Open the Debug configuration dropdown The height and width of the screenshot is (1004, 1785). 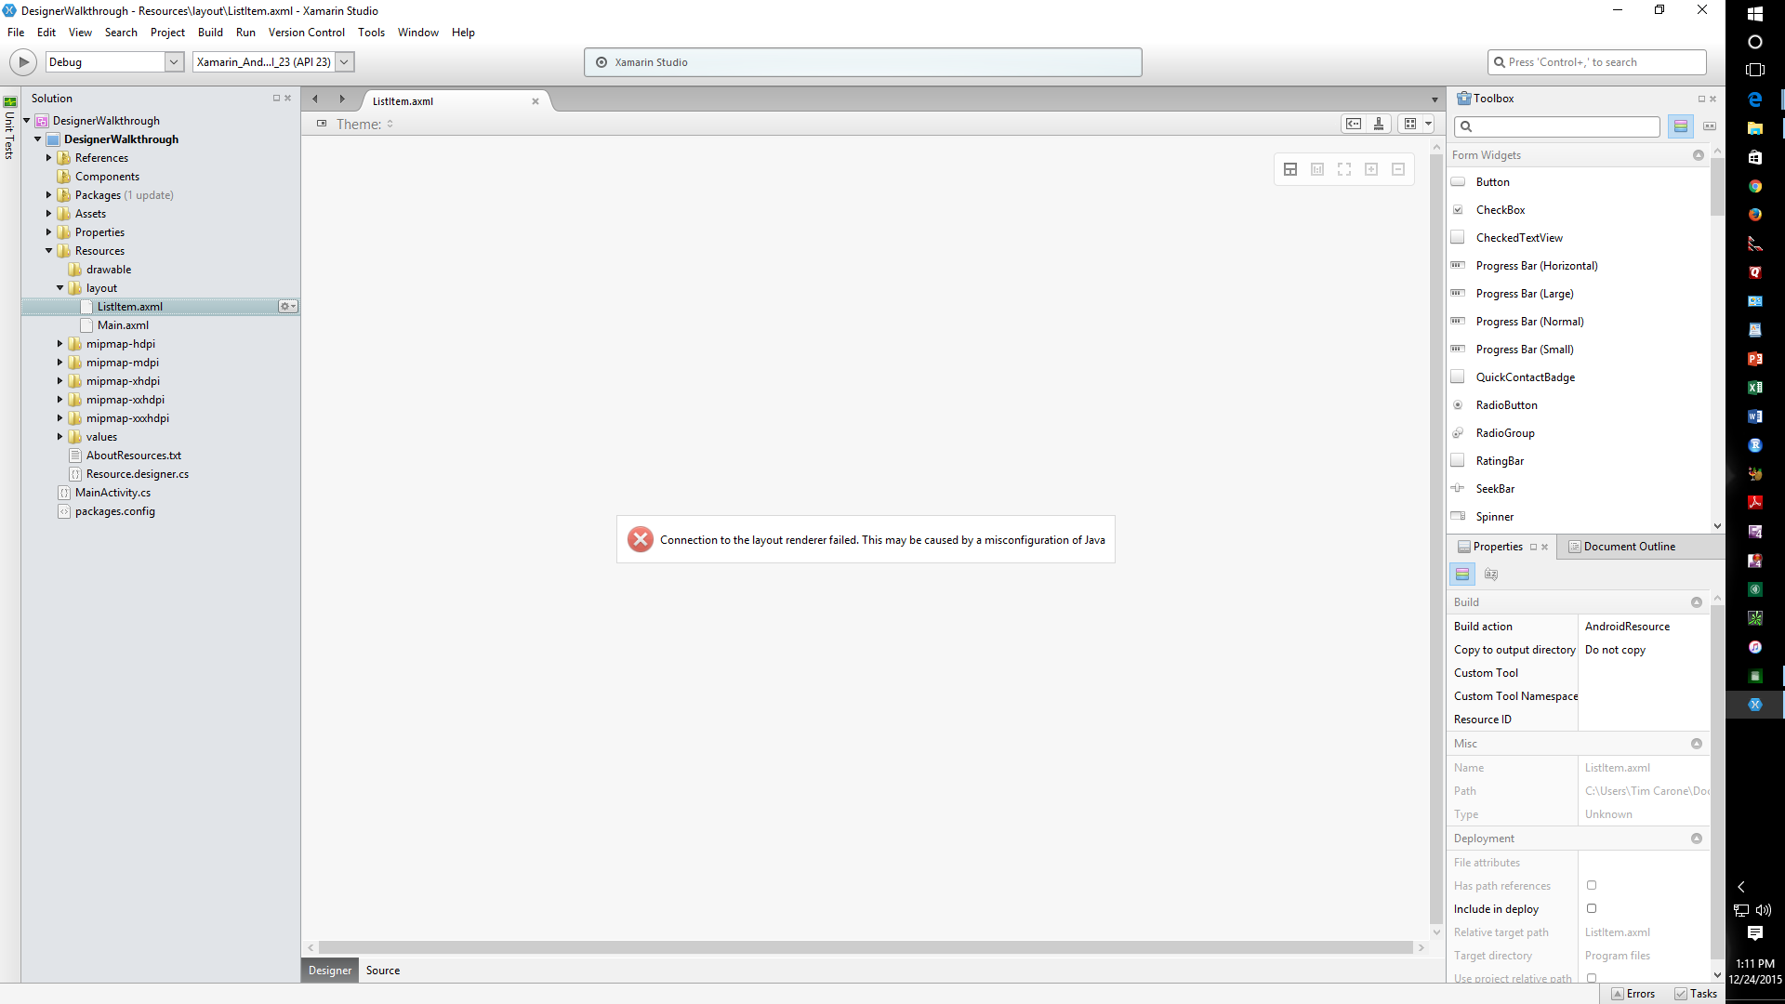174,62
